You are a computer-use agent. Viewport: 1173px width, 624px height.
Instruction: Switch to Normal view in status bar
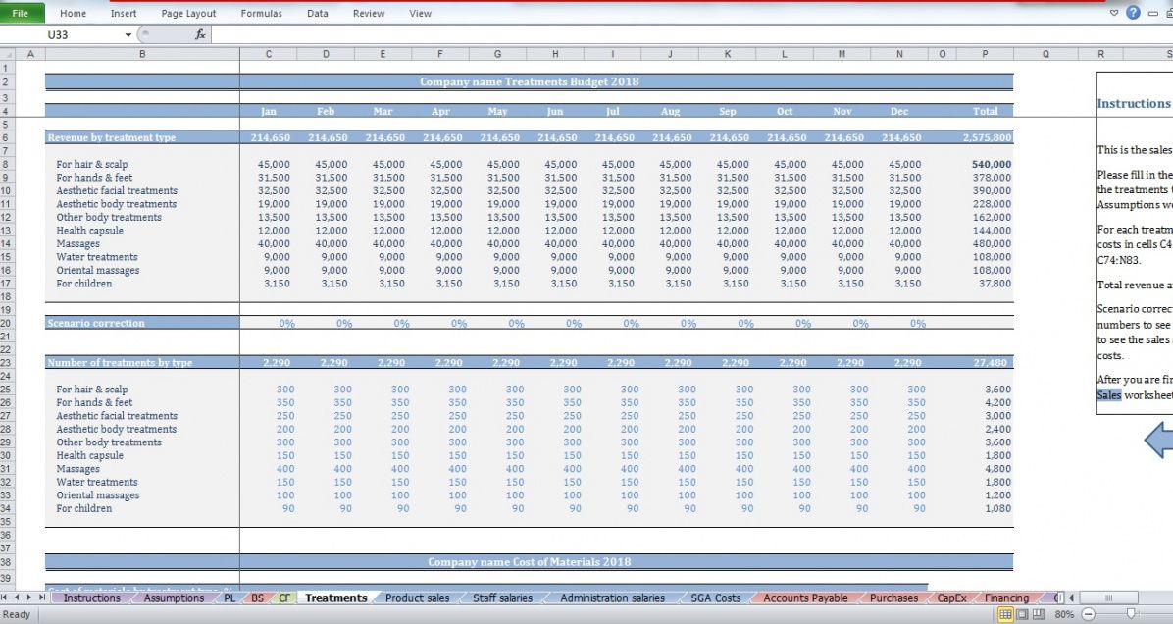click(x=1004, y=614)
